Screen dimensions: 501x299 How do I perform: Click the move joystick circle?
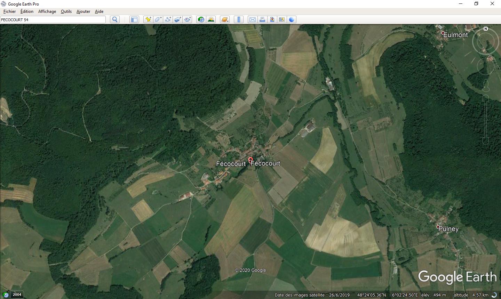(x=485, y=66)
